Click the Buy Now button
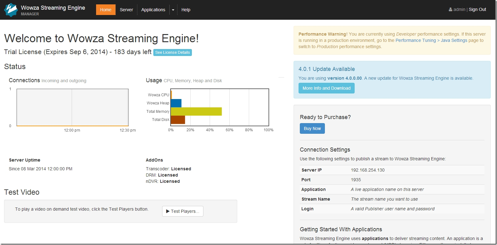 click(312, 128)
